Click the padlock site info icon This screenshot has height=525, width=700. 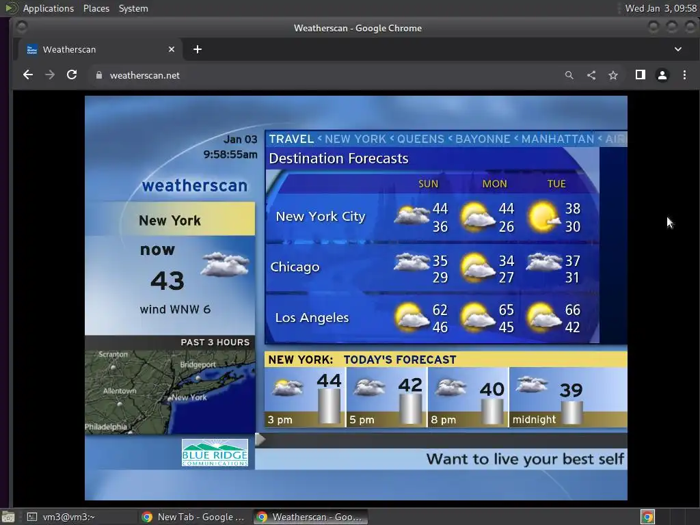pos(99,75)
